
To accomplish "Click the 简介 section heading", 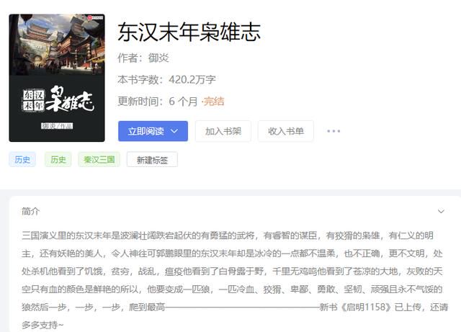I will point(30,211).
